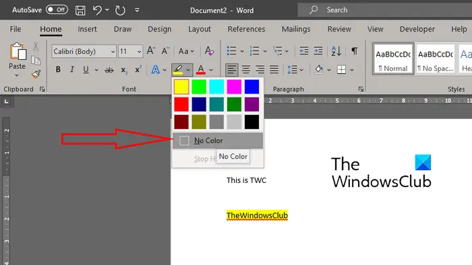
Task: Apply the Normal style
Action: pos(393,59)
